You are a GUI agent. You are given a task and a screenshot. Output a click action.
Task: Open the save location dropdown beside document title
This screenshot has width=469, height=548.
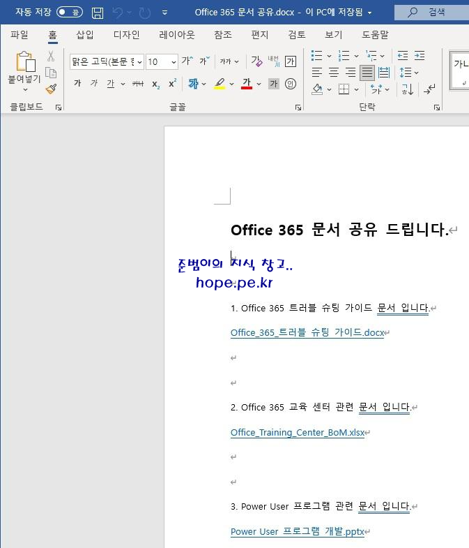369,13
